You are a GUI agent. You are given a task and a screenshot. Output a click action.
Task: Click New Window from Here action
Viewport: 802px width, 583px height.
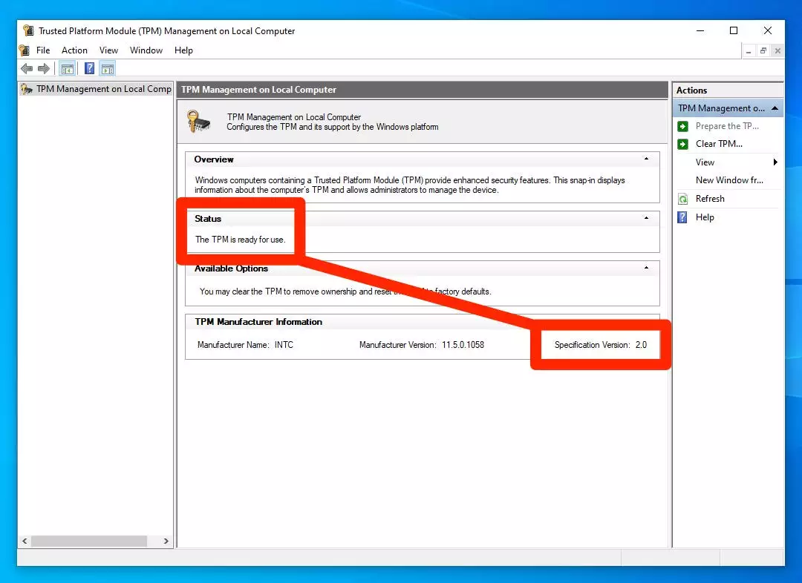[x=728, y=180]
